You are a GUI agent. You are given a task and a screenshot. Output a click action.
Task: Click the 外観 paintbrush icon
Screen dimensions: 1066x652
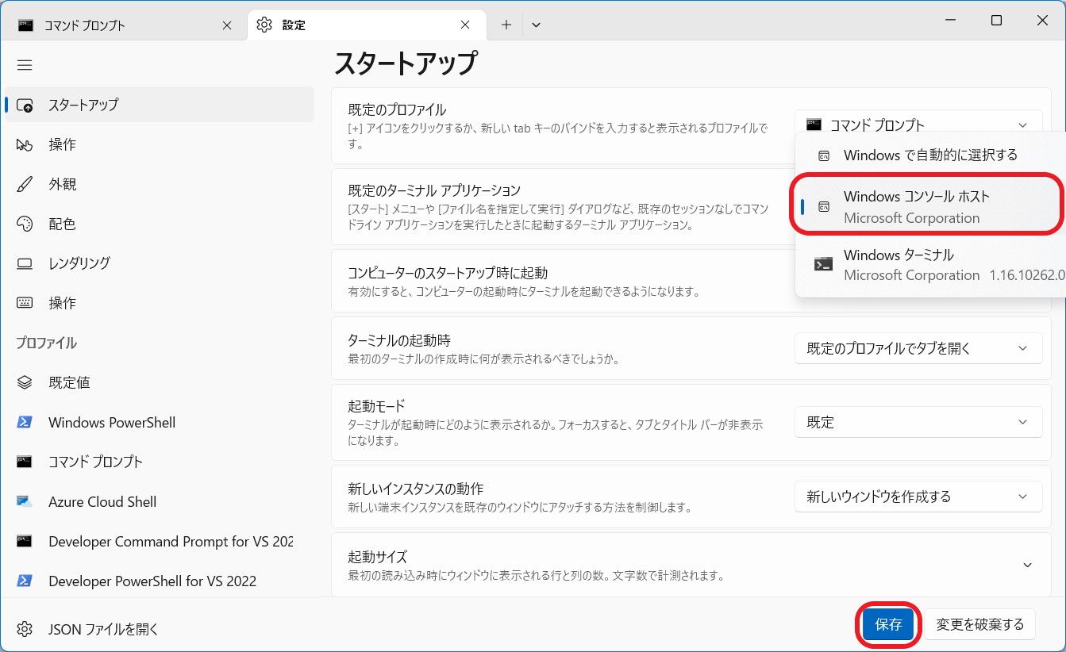[x=25, y=184]
